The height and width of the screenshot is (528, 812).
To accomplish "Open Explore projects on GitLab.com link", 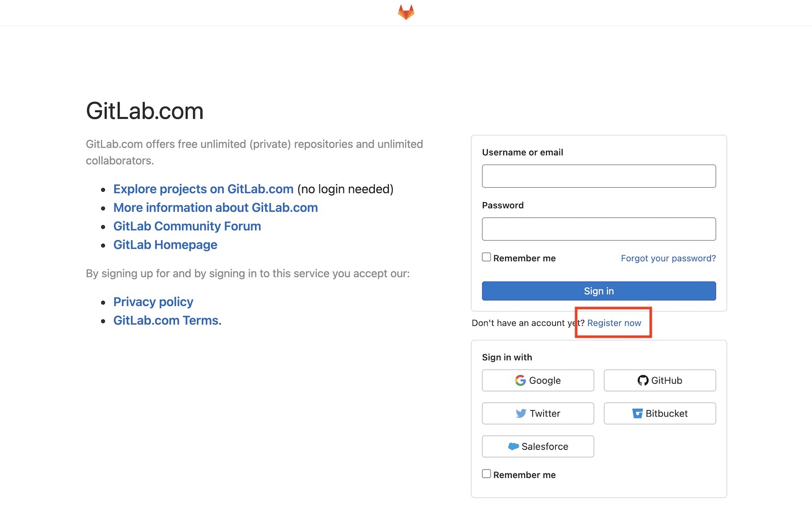I will (203, 189).
